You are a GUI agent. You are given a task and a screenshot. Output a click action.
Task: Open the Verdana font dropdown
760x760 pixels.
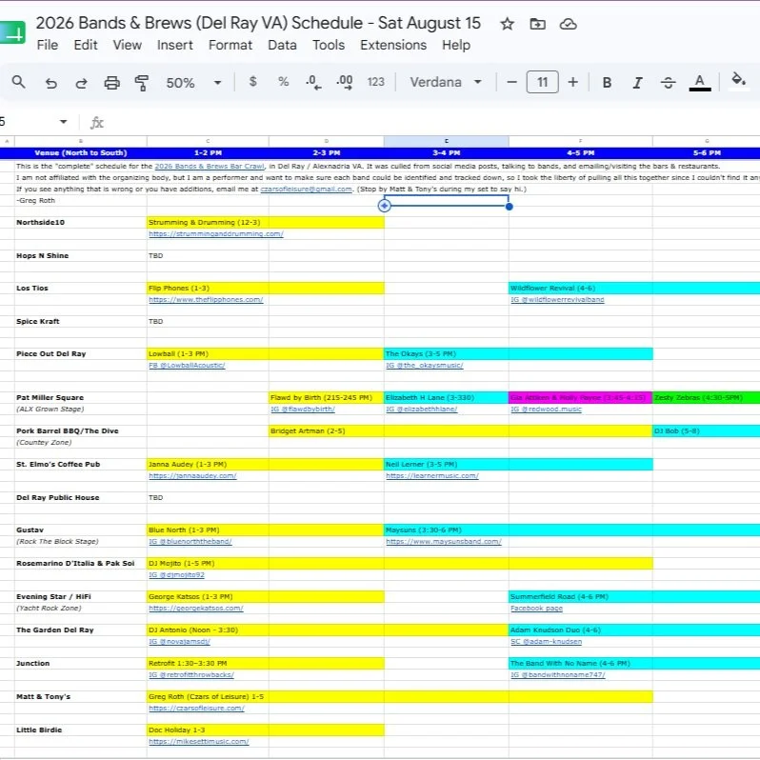446,82
